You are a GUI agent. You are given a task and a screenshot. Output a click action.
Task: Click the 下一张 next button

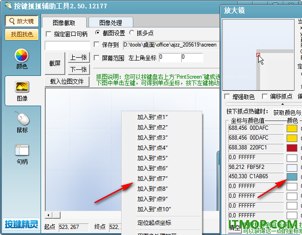79,69
